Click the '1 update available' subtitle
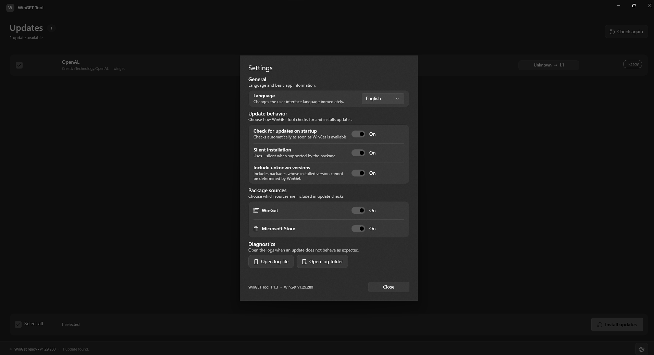Screen dimensions: 654x355 click(x=26, y=38)
